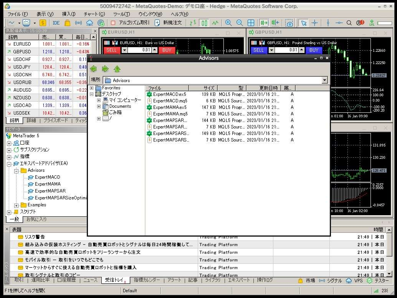
Task: Collapse the エキスパートアドバイザ(EA) node
Action: click(9, 164)
